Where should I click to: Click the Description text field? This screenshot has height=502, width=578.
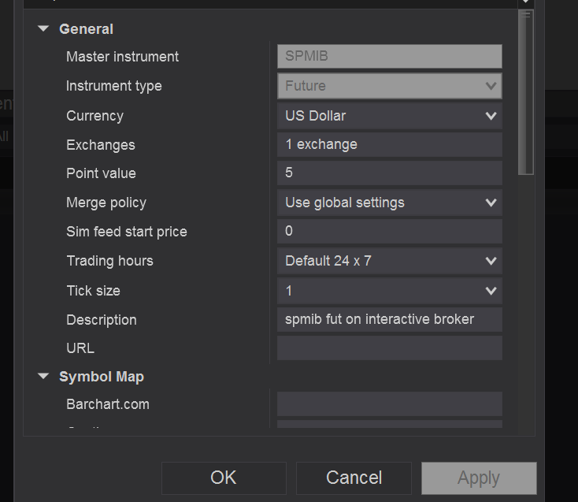coord(389,319)
